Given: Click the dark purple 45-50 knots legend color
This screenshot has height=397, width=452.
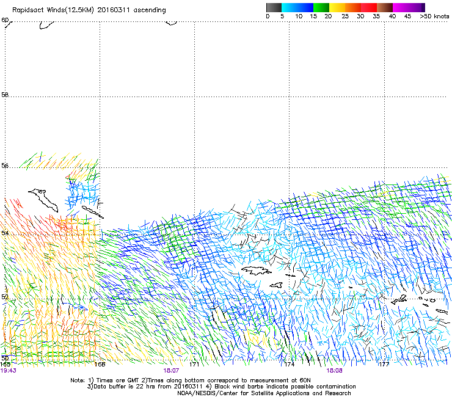Looking at the screenshot, I should pyautogui.click(x=417, y=7).
